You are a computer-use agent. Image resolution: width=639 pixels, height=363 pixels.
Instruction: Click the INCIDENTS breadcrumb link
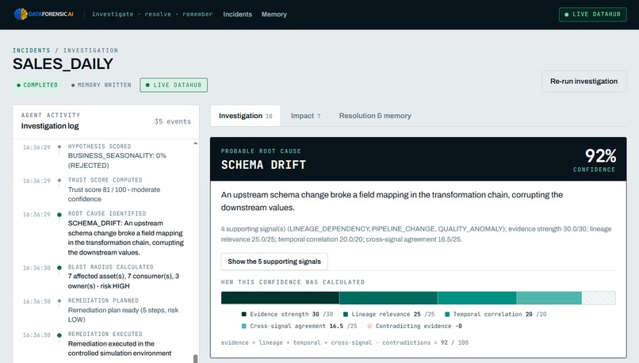click(32, 51)
